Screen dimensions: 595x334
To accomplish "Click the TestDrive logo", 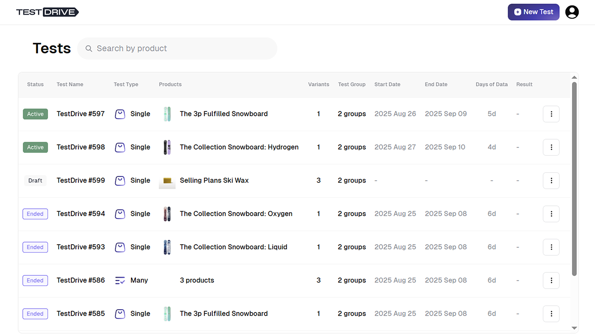I will point(47,12).
